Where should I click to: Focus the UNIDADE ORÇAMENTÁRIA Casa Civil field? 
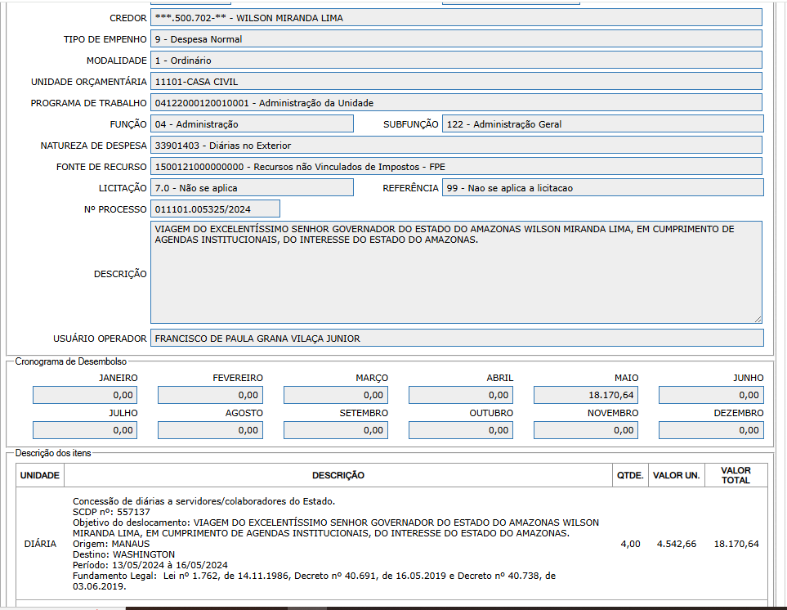tap(456, 82)
